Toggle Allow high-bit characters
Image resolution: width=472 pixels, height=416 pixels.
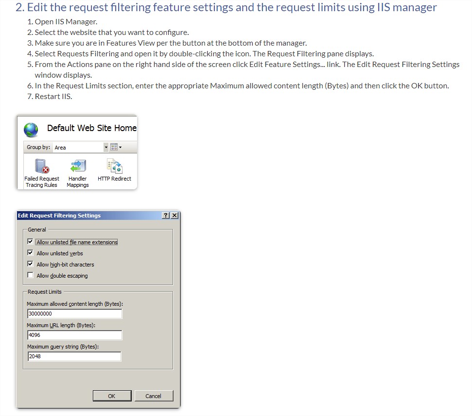pyautogui.click(x=30, y=264)
